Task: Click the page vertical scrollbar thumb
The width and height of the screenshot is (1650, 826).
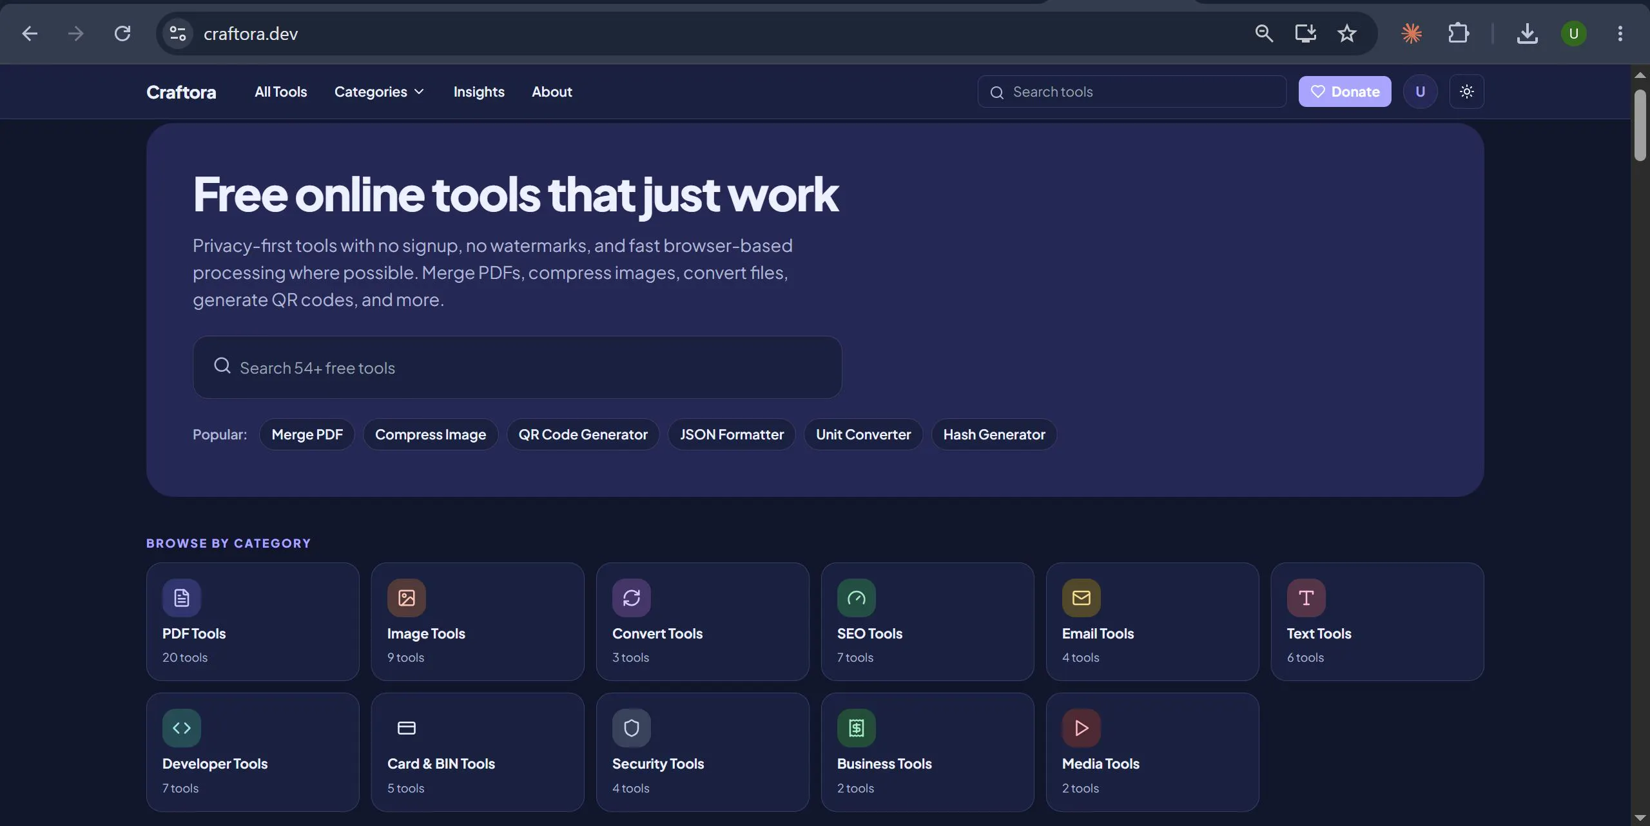Action: (1640, 126)
